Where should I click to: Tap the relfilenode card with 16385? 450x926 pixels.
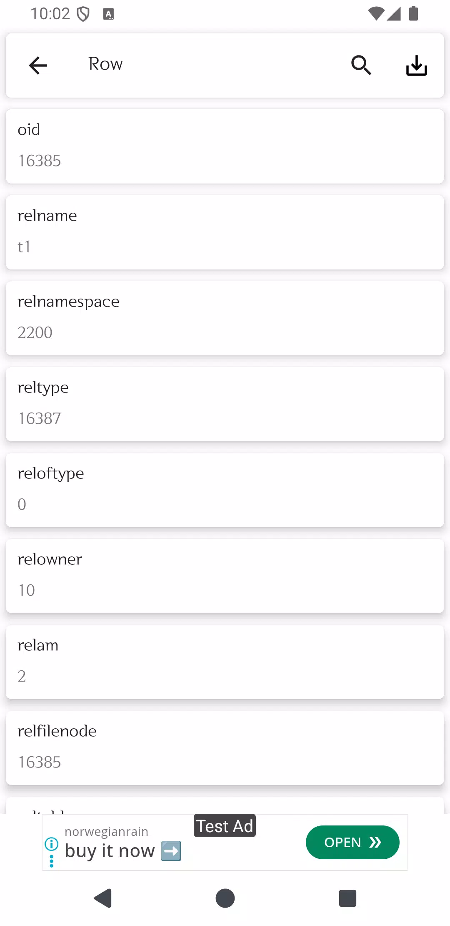tap(225, 748)
